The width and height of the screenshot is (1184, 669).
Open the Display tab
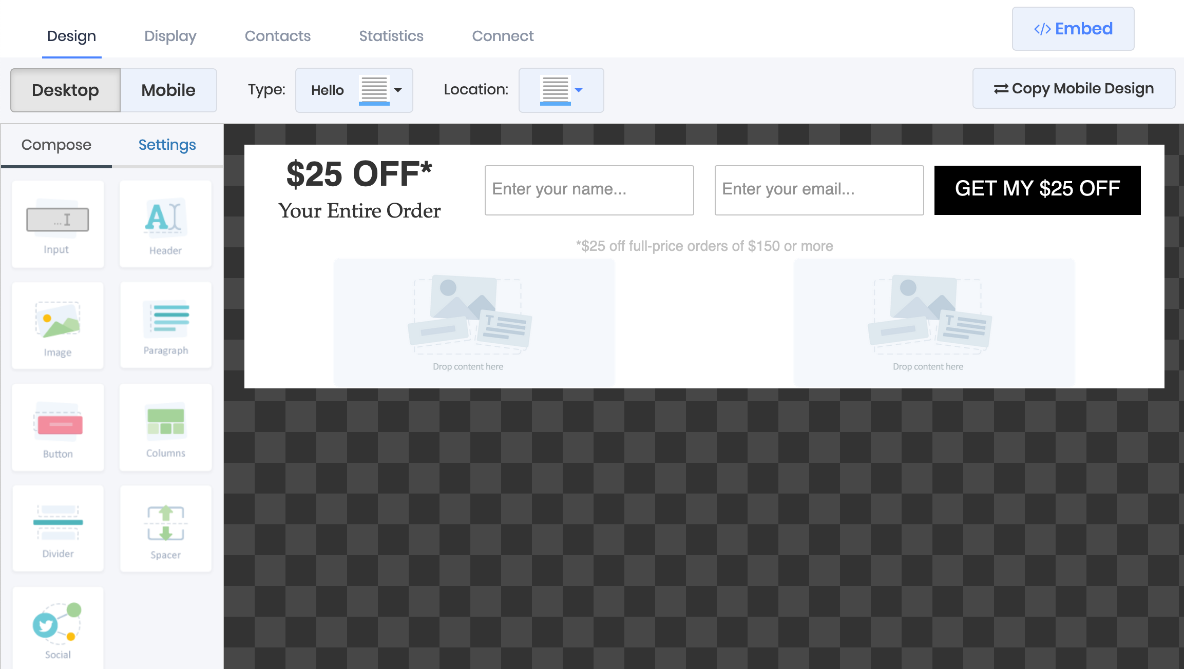(x=170, y=36)
